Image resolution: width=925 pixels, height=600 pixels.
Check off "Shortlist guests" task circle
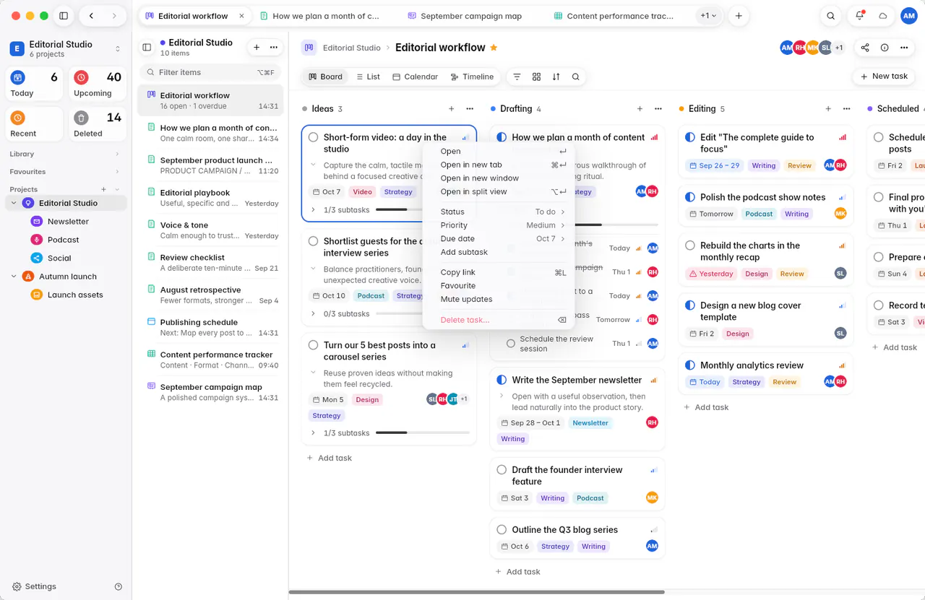point(314,241)
